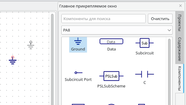Click the schematic canvas vertical scrollbar
The image size is (186, 105).
(52, 59)
